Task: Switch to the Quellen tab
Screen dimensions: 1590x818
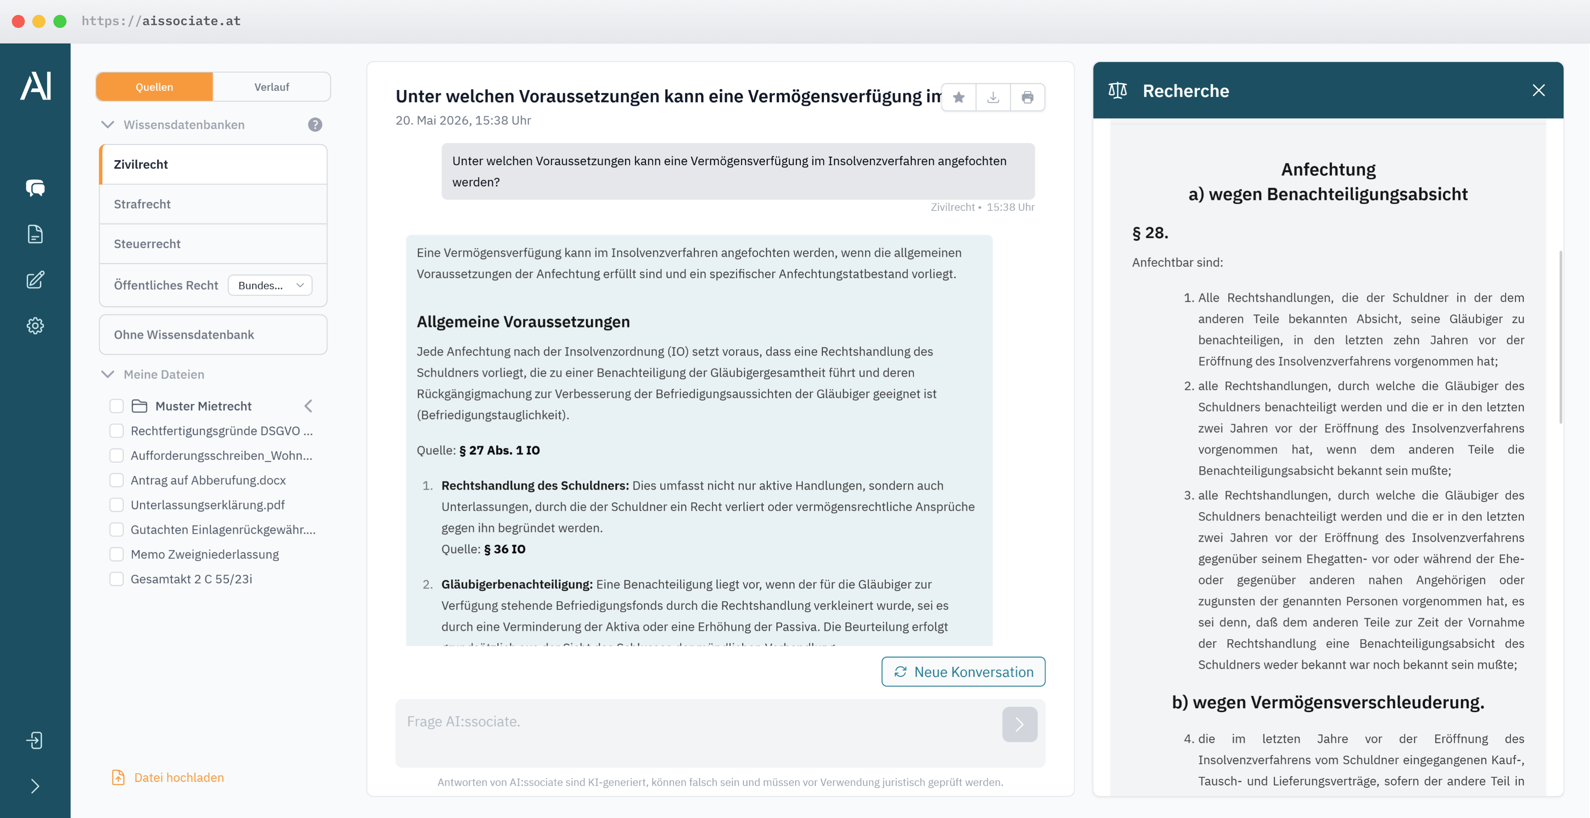Action: 154,87
